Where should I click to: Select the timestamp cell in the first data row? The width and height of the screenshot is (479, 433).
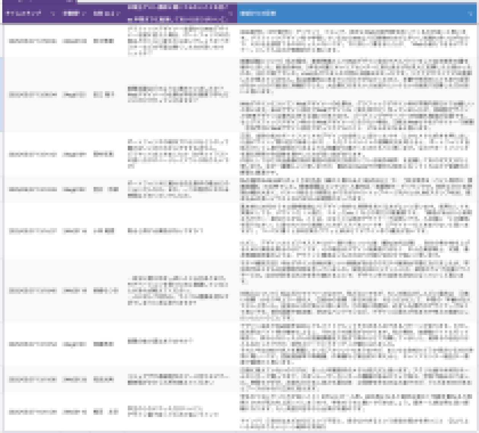pos(33,41)
